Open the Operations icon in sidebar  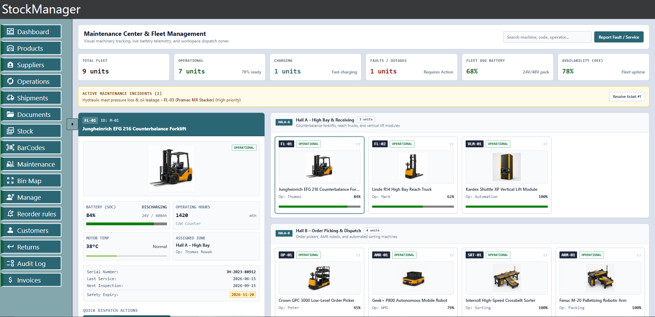pos(10,81)
